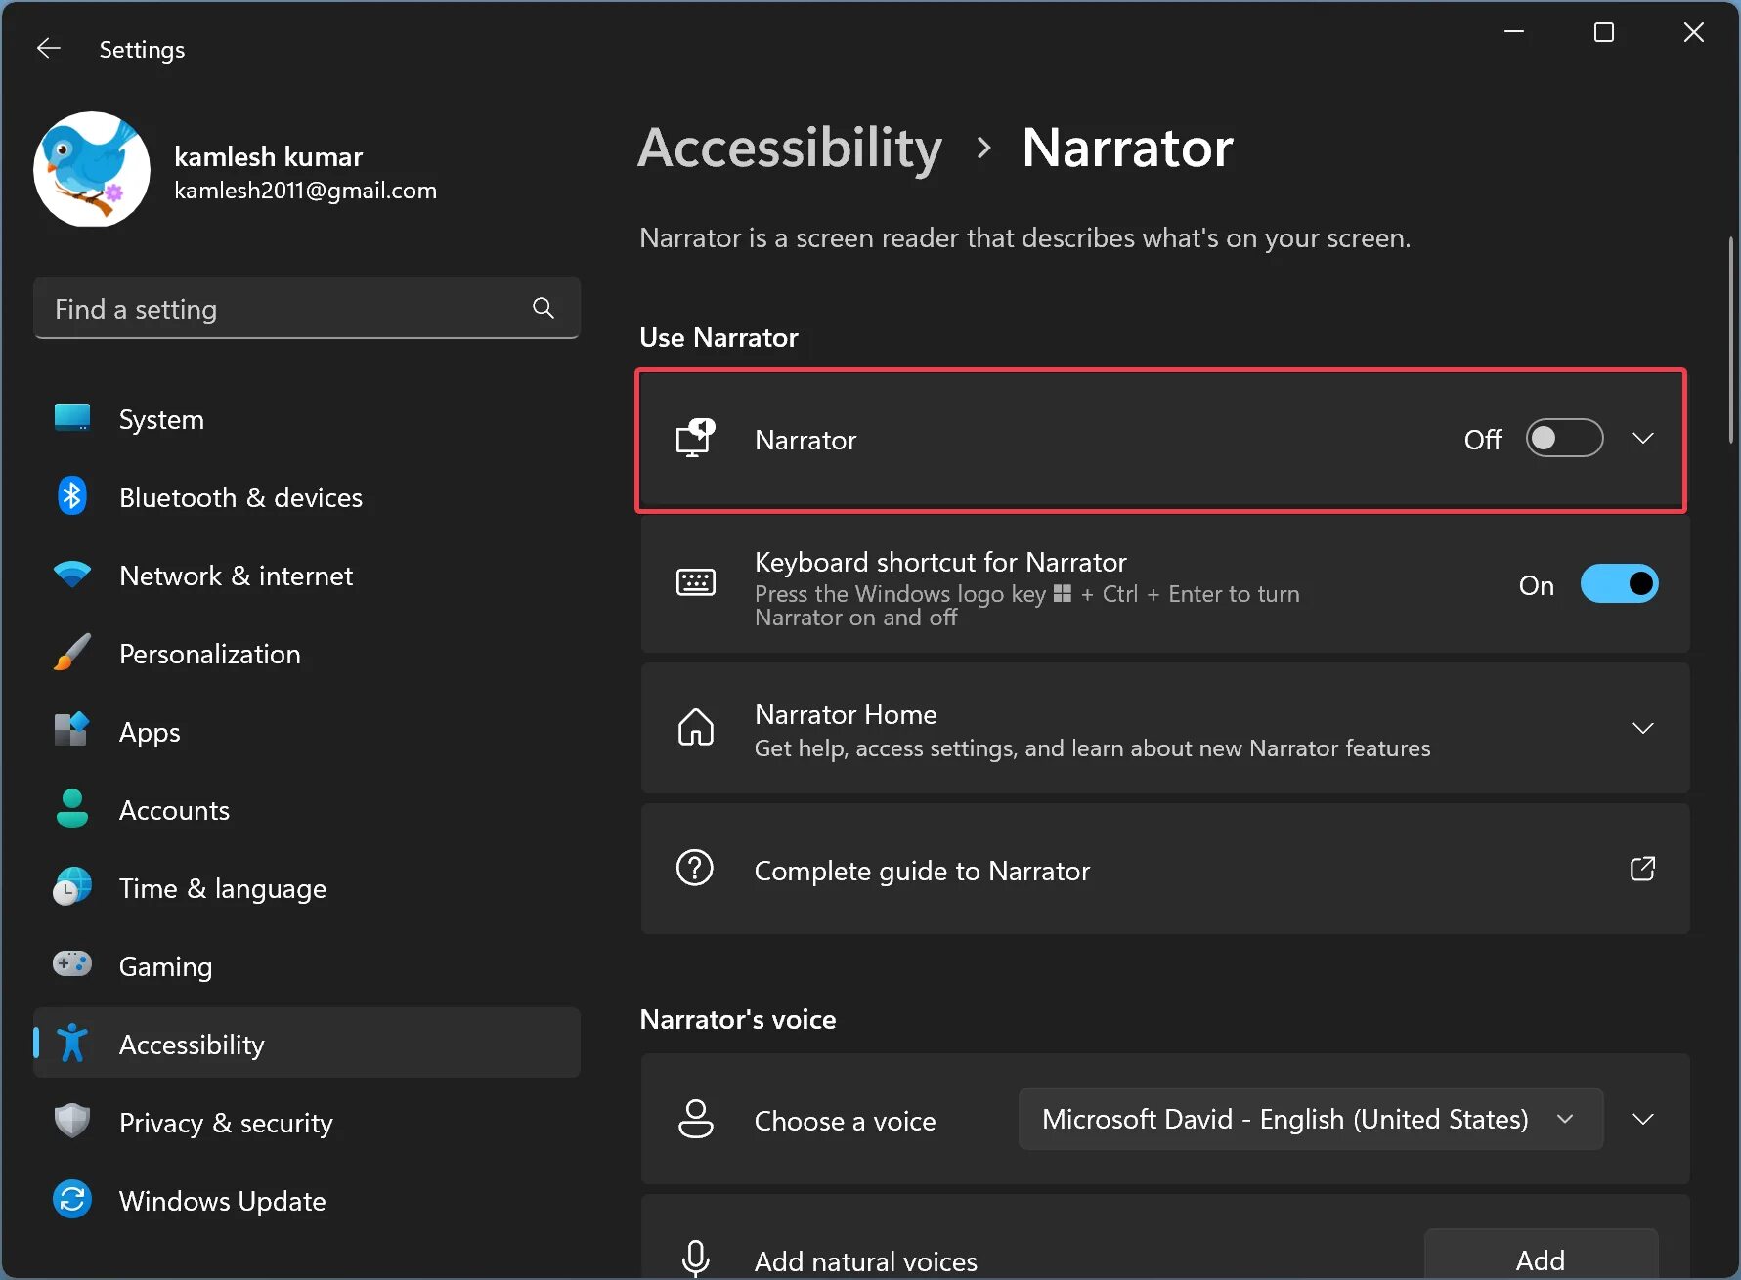Select the Personalization paintbrush icon
This screenshot has width=1741, height=1280.
tap(72, 653)
